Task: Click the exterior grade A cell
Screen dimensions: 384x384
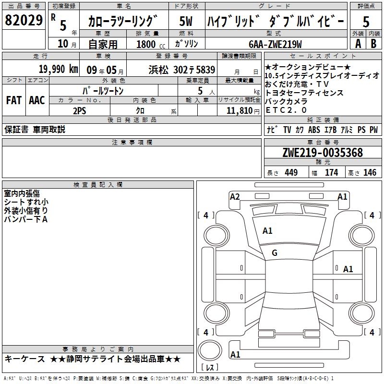Action: pyautogui.click(x=358, y=43)
